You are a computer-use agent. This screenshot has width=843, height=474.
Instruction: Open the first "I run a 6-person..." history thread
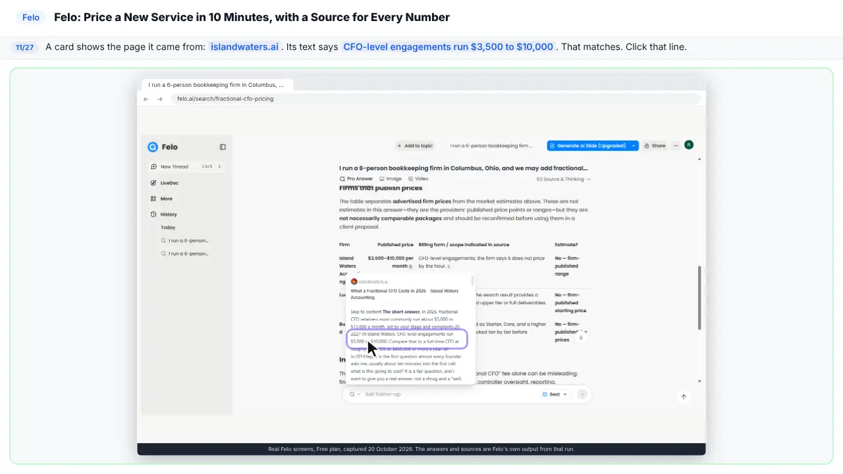pyautogui.click(x=185, y=240)
